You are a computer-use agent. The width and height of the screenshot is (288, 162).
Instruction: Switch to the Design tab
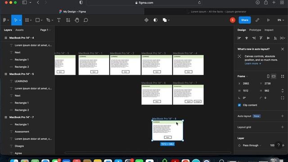tap(242, 30)
